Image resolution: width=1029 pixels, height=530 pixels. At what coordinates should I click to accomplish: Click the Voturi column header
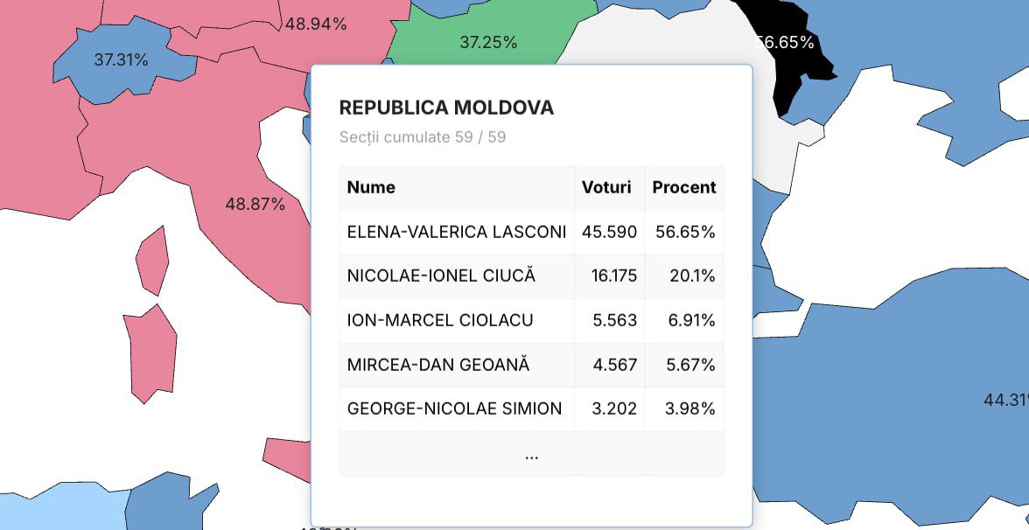pos(606,187)
